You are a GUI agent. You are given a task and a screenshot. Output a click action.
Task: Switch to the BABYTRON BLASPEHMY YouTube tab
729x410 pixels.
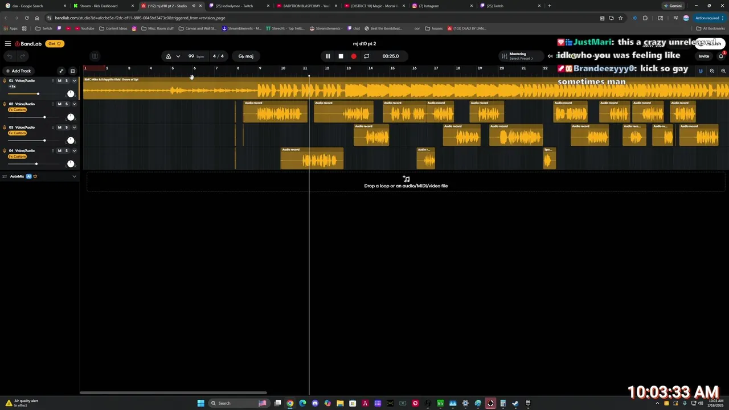point(306,6)
